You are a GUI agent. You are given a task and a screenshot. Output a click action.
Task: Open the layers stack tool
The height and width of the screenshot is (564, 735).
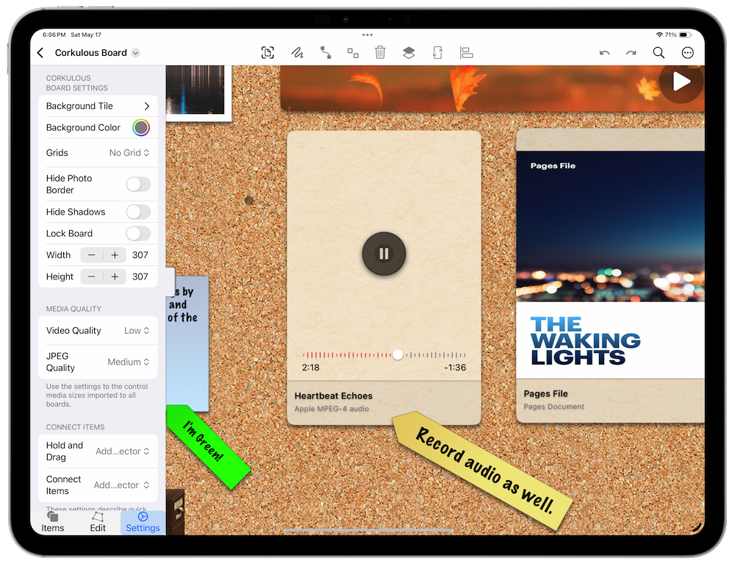(409, 52)
